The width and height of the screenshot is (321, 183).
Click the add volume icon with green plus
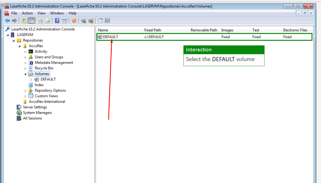[x=84, y=21]
